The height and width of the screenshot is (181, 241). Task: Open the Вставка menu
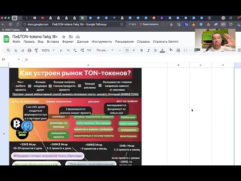coord(53,42)
